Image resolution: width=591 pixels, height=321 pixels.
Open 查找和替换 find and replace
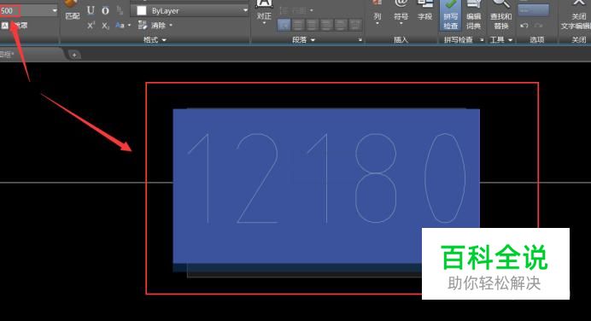click(x=501, y=15)
